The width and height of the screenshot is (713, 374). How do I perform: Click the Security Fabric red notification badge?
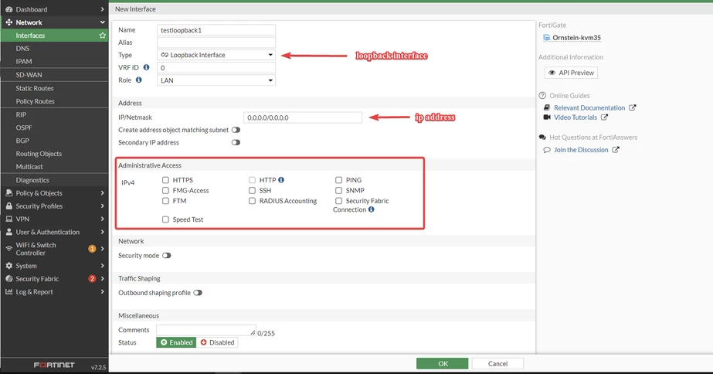tap(92, 279)
